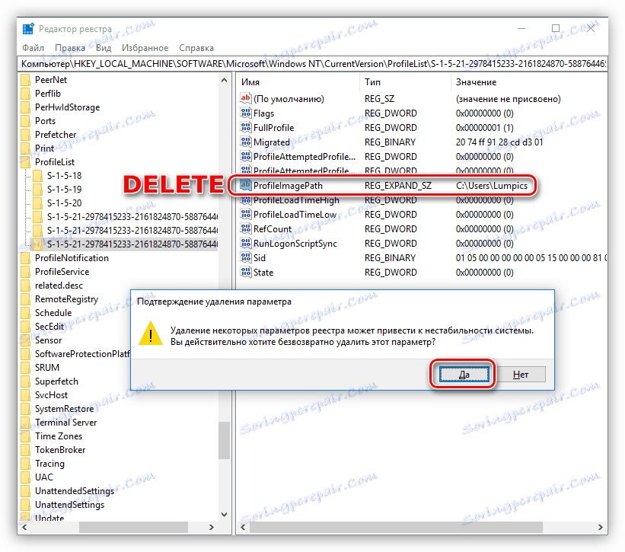Click the folder icon of SRUM key
Viewport: 625px width, 552px height.
(x=26, y=368)
